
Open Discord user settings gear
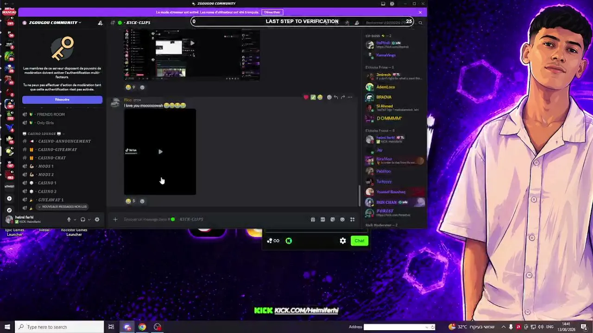pos(97,220)
